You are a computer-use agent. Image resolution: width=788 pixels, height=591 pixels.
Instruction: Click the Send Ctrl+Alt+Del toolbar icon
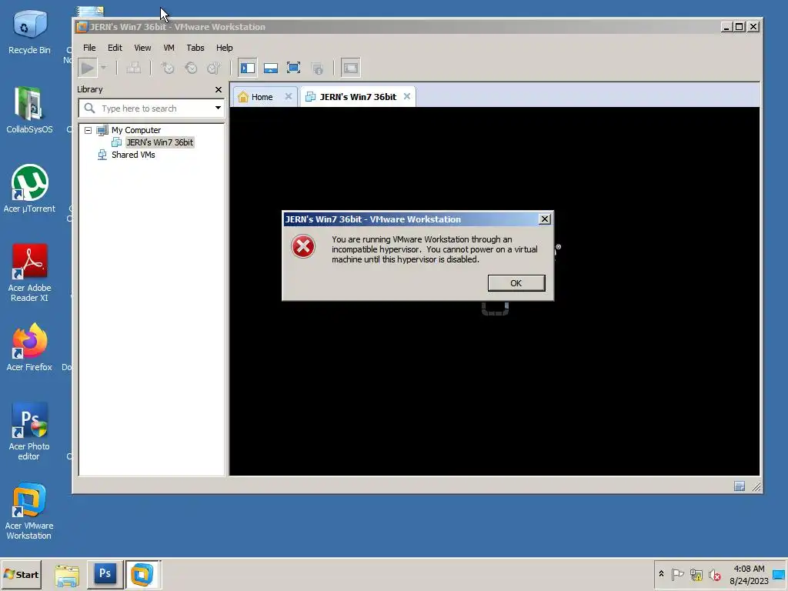click(133, 68)
